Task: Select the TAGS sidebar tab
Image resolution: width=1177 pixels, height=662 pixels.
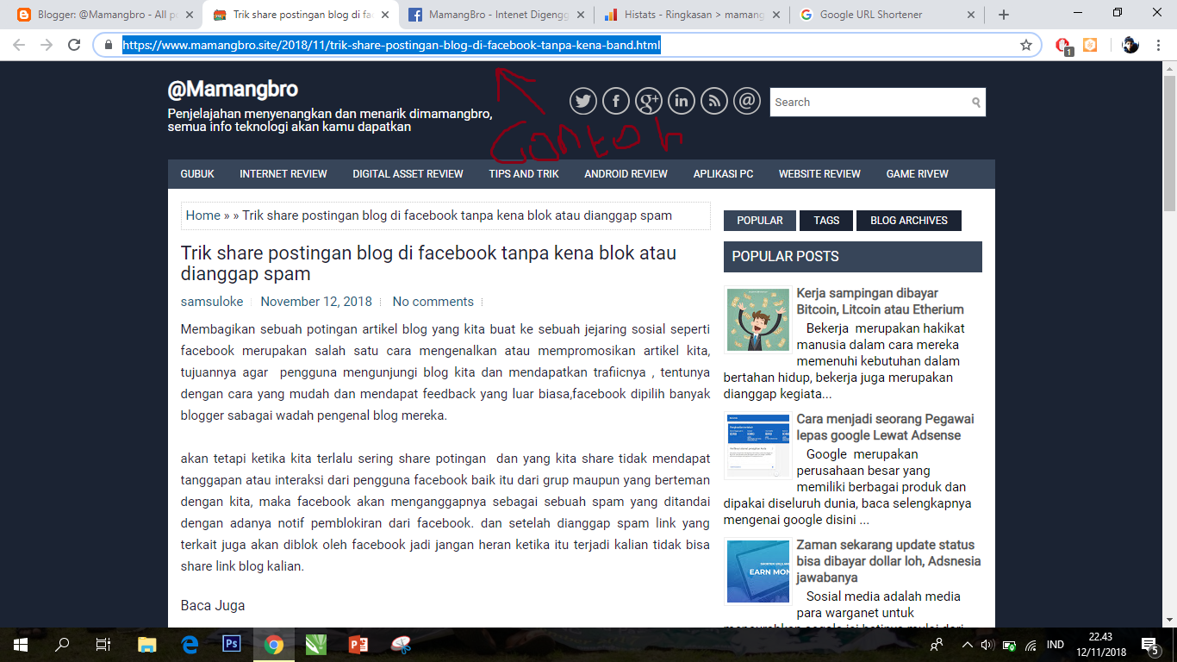Action: [826, 221]
